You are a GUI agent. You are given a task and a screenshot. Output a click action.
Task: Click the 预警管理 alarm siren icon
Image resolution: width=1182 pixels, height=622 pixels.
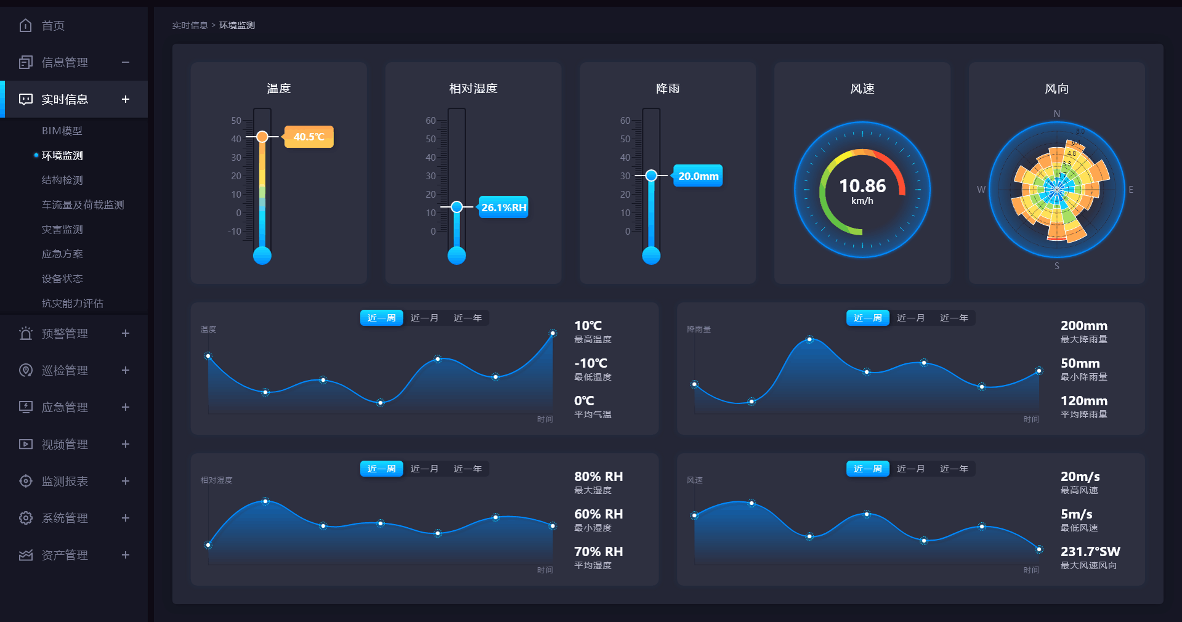[25, 333]
